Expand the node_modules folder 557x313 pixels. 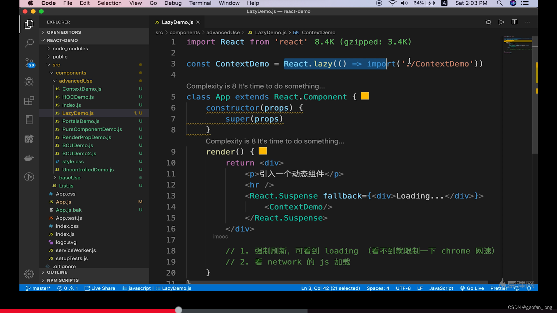70,48
